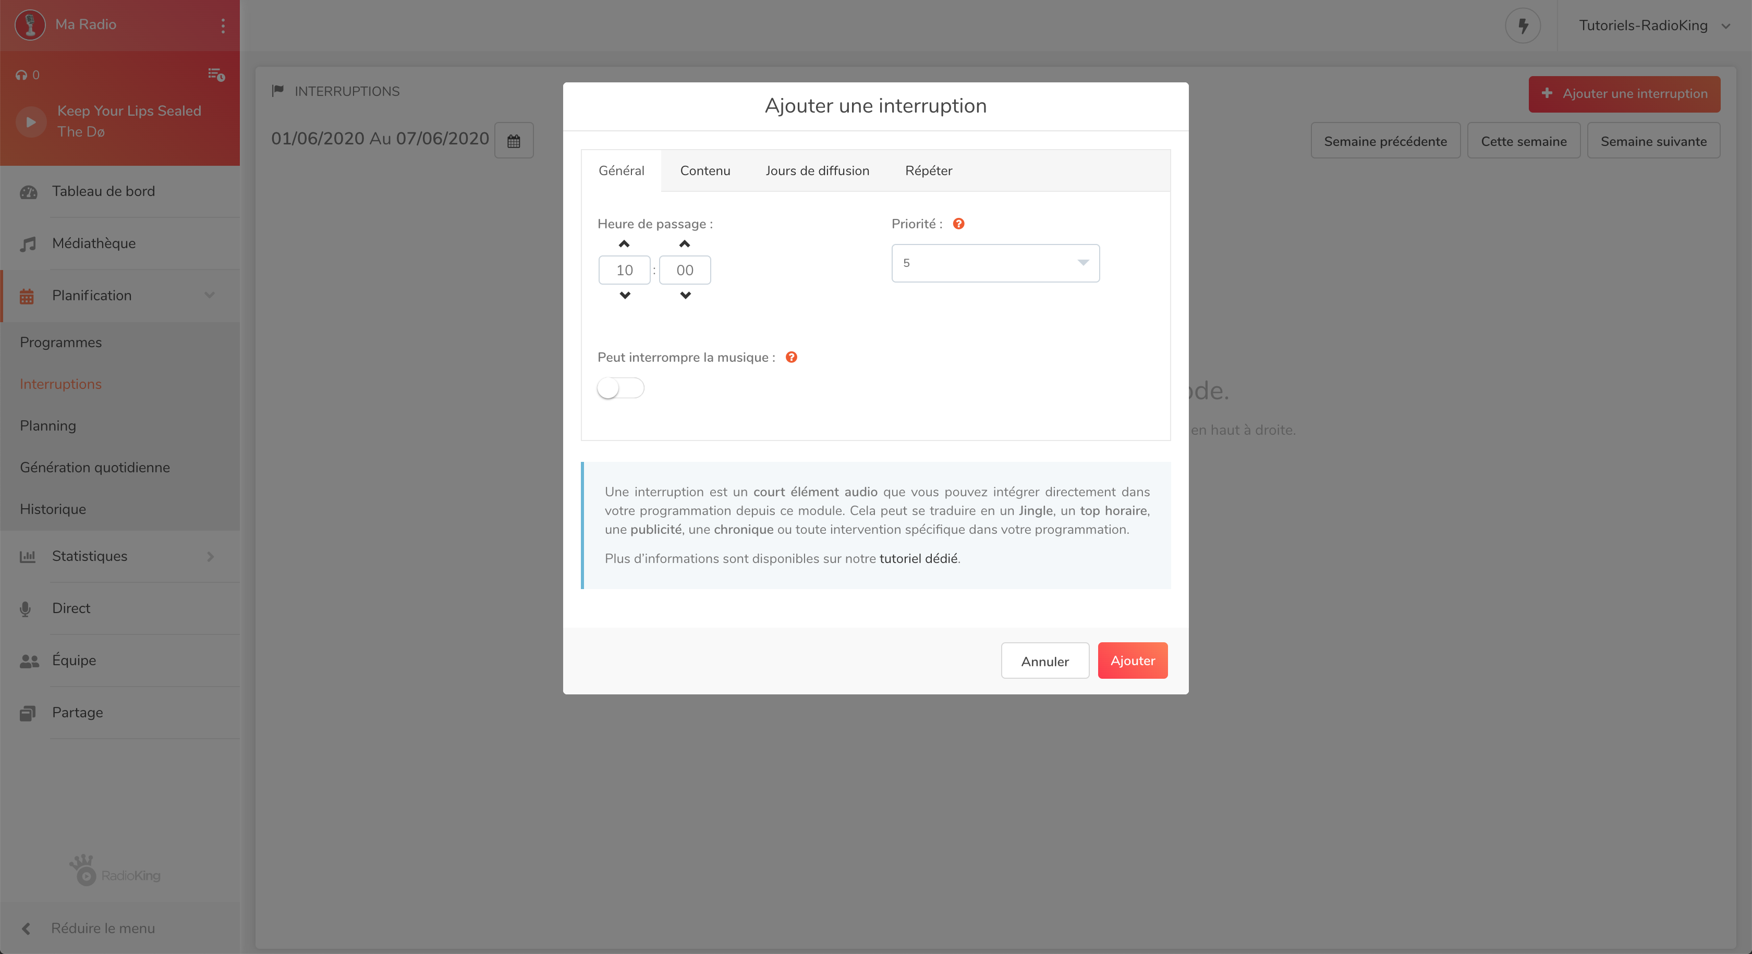Open the Priorité dropdown showing 5

click(x=995, y=263)
